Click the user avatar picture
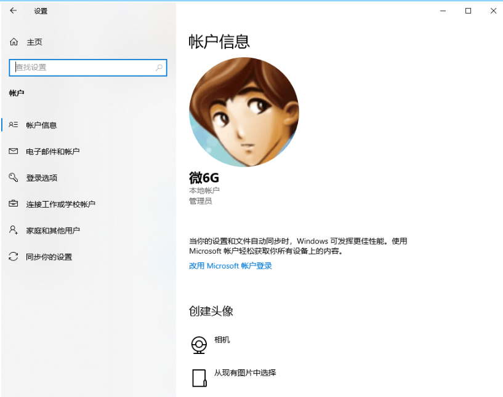Image resolution: width=503 pixels, height=397 pixels. (x=244, y=112)
